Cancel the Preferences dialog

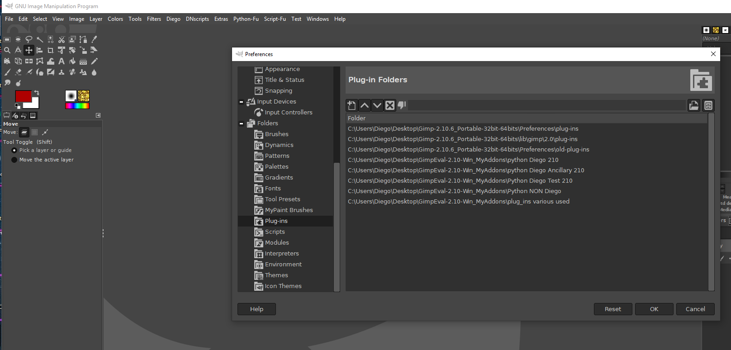(x=695, y=309)
